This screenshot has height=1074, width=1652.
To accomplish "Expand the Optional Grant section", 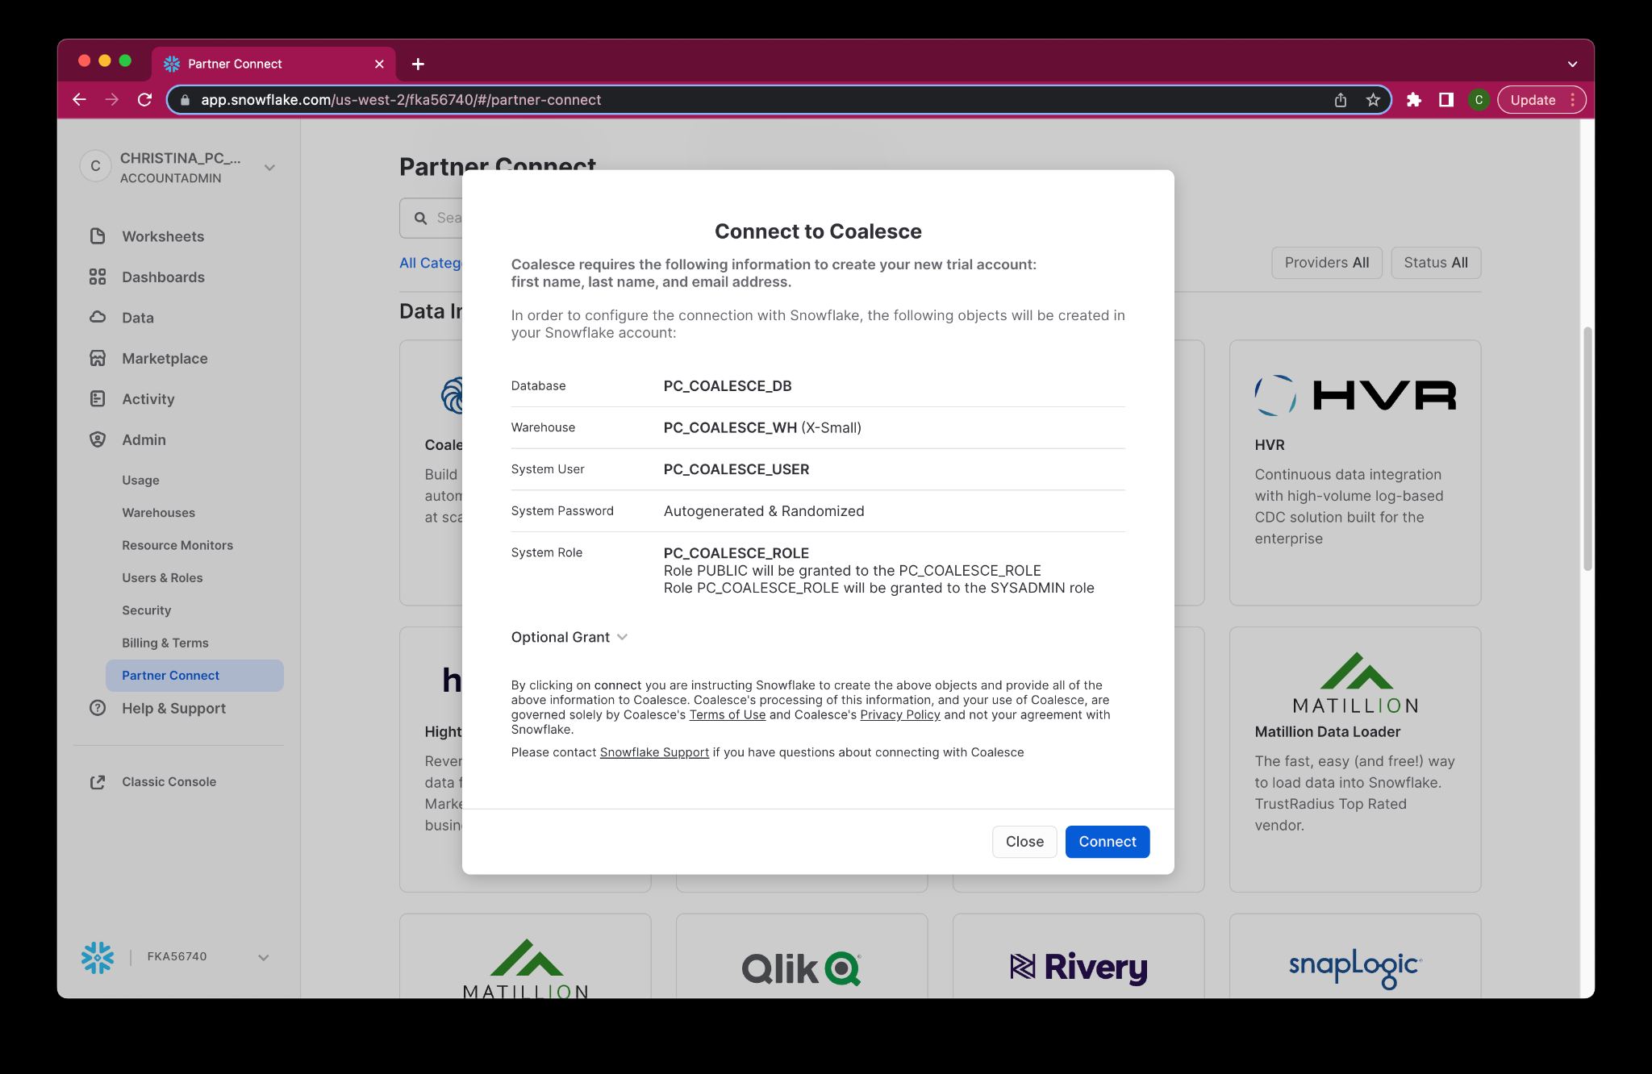I will point(569,637).
